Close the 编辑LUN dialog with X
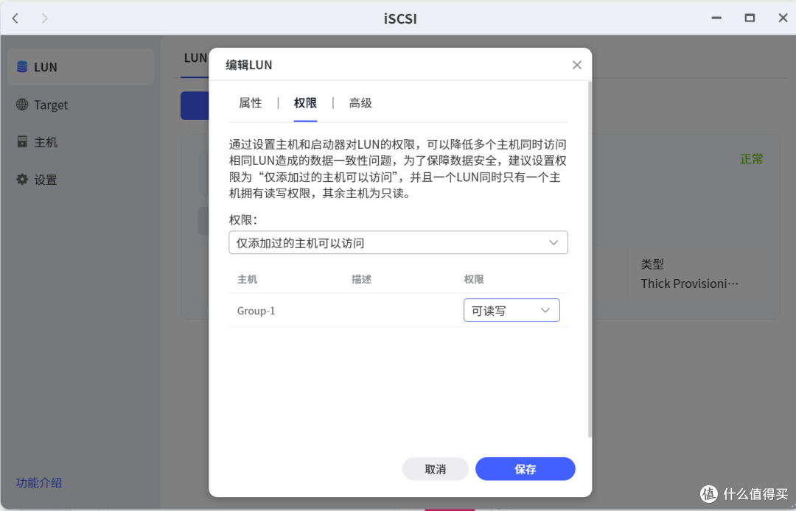Viewport: 796px width, 511px height. (576, 65)
